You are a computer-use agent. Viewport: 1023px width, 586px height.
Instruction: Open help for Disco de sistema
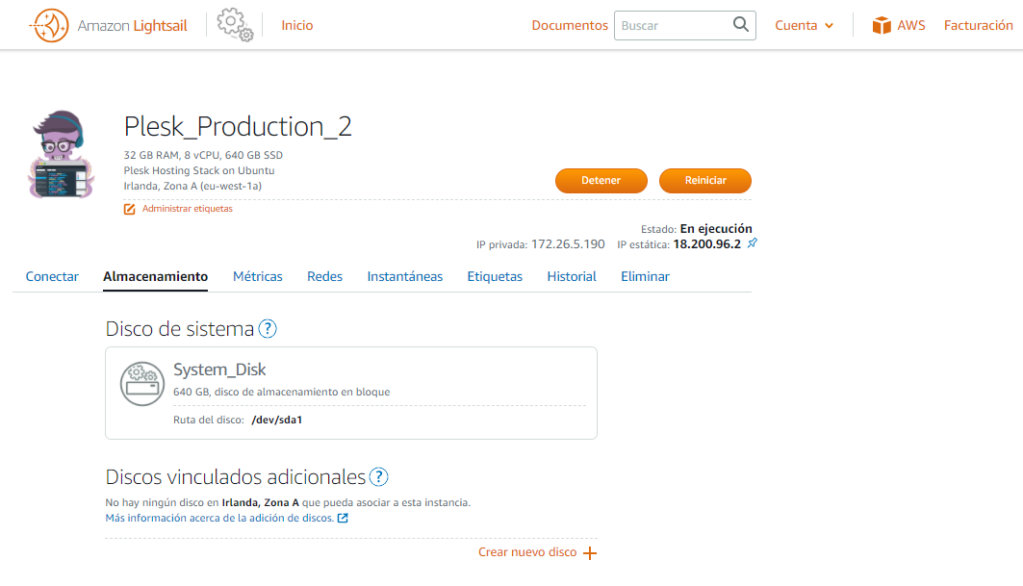268,329
